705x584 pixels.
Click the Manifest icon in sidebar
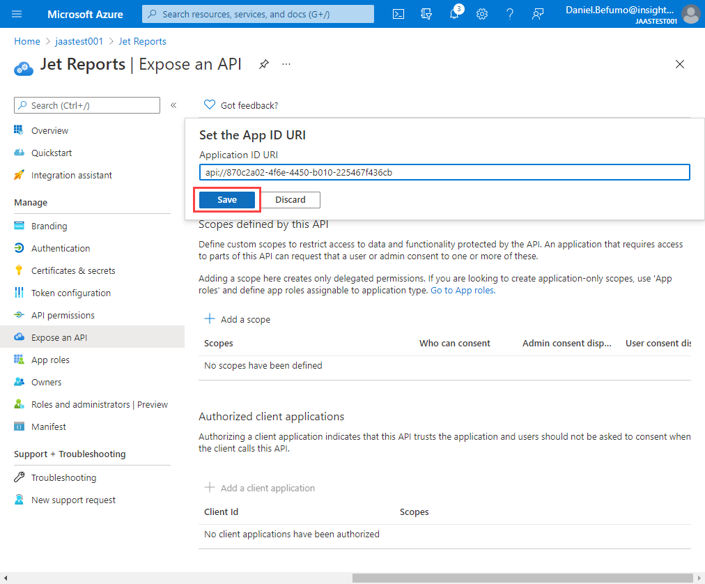click(x=19, y=427)
